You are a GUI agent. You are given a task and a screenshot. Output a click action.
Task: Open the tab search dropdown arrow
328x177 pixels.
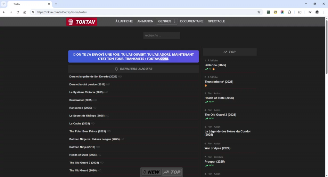tap(3, 4)
